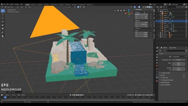188x106 pixels.
Task: Switch to the Modeling workspace tab
Action: coord(33,5)
